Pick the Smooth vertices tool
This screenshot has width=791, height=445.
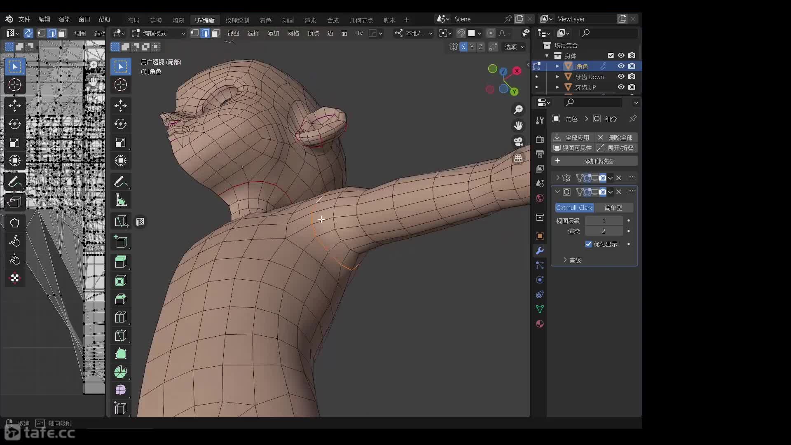click(x=121, y=390)
